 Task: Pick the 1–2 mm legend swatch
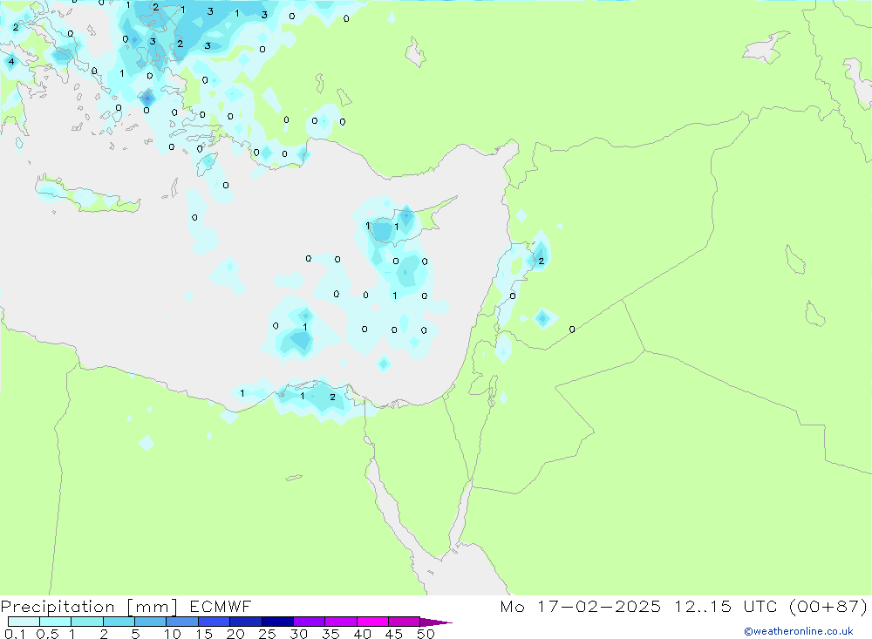pyautogui.click(x=86, y=622)
